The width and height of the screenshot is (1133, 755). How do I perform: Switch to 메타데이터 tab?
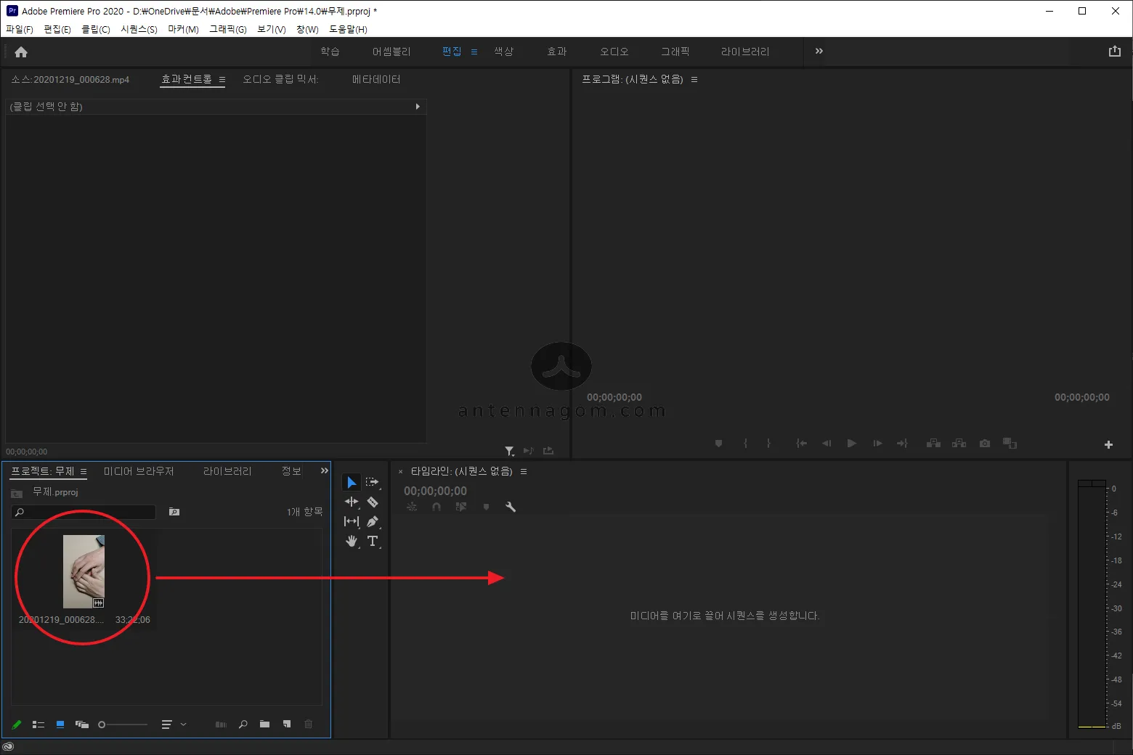(x=376, y=79)
